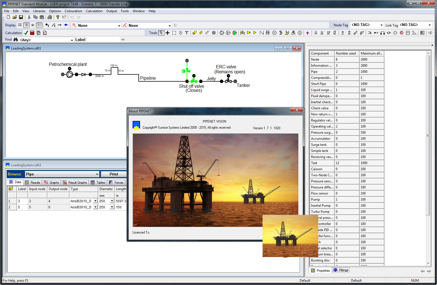
Task: Open Diameter dropdown for pipe row 1
Action: point(112,201)
